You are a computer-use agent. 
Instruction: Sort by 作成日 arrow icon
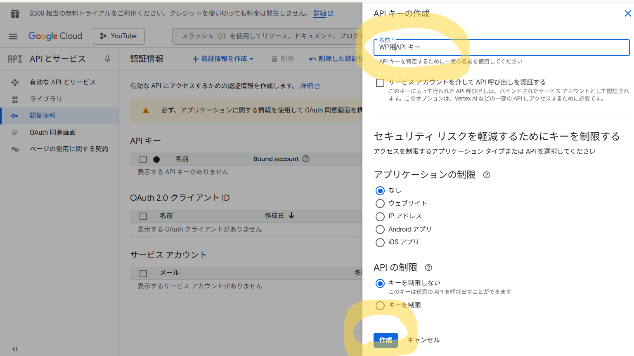point(291,215)
